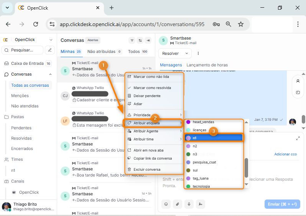Click the Adicionar cco link

point(286,154)
